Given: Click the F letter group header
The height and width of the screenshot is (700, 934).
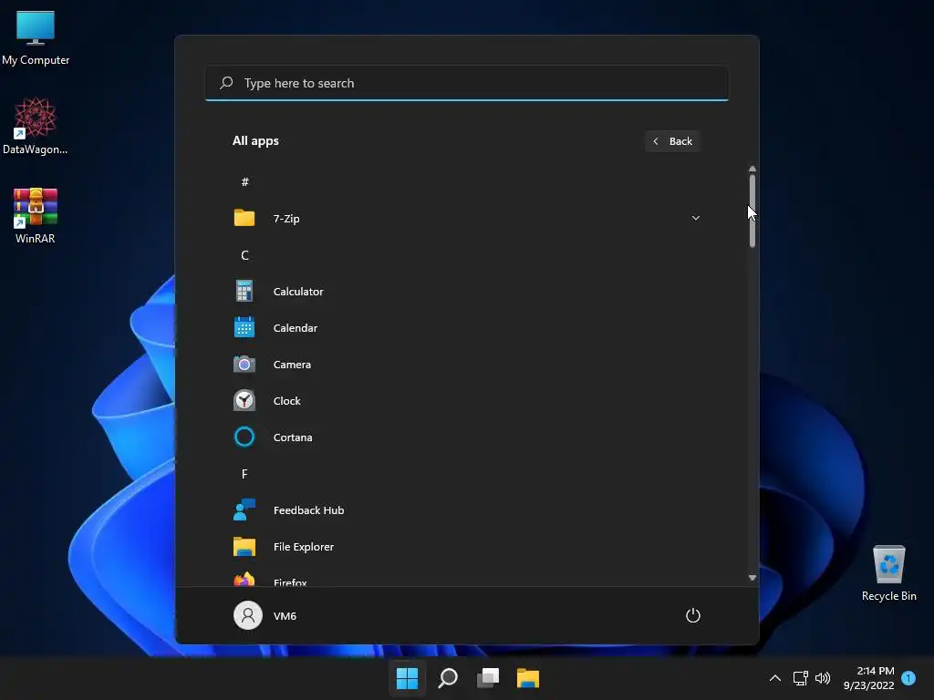Looking at the screenshot, I should (x=244, y=474).
